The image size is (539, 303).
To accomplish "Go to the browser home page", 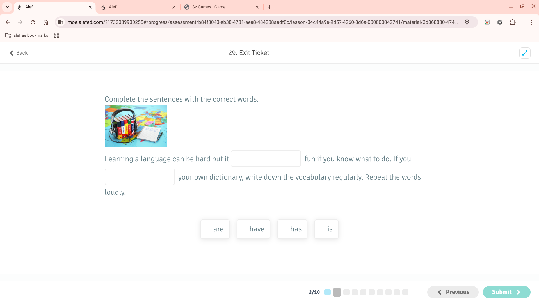I will [x=45, y=22].
